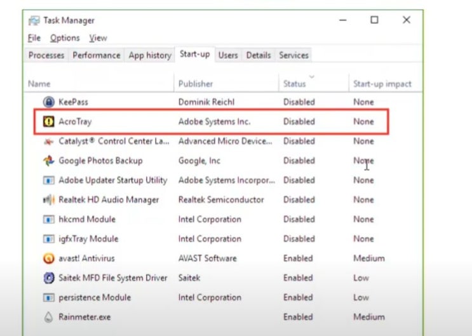
Task: Click the KeePass padlock icon
Action: 48,102
